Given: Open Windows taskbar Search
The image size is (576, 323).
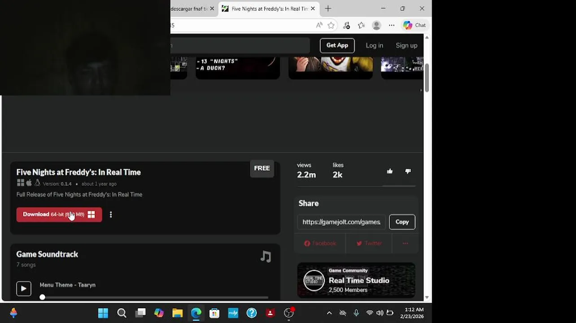Looking at the screenshot, I should (x=122, y=313).
